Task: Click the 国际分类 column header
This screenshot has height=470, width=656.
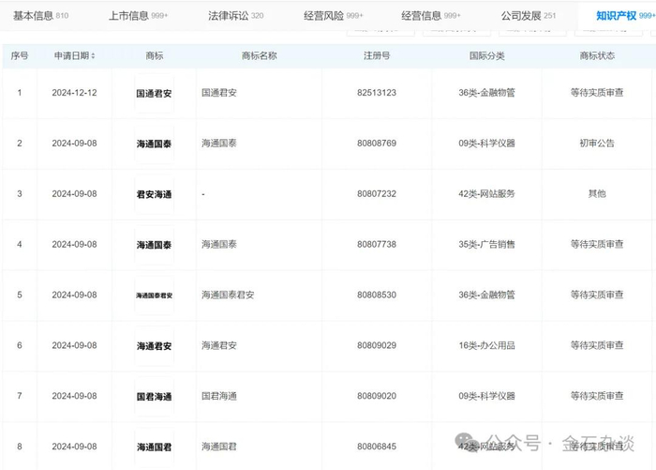Action: point(487,55)
